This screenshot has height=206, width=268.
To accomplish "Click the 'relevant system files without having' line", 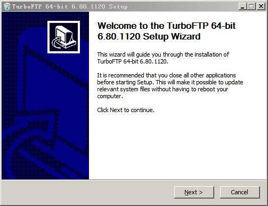I will [163, 89].
